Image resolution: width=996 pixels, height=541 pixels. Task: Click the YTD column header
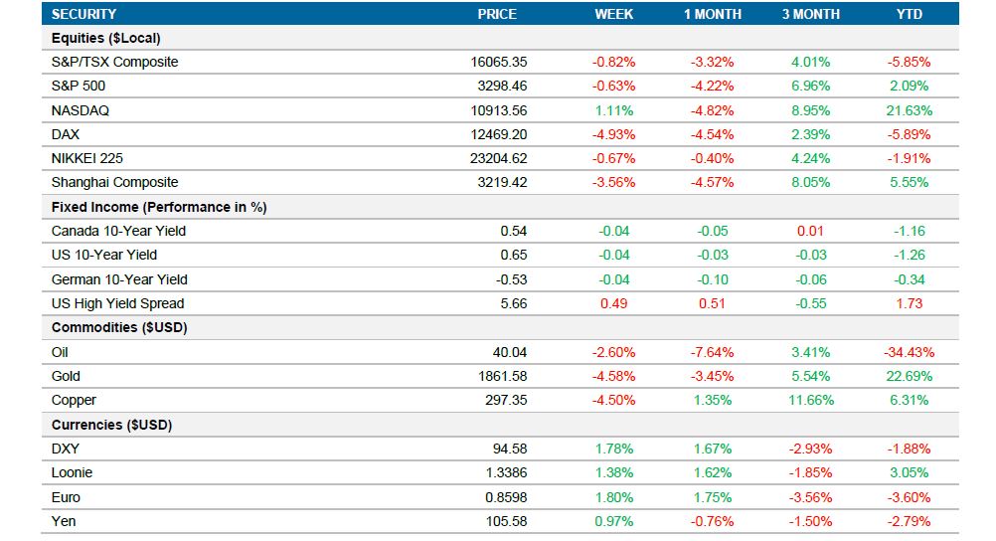(909, 14)
